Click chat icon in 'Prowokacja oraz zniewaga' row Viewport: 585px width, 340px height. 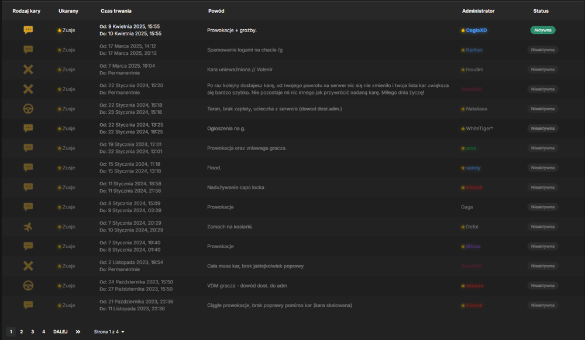28,148
